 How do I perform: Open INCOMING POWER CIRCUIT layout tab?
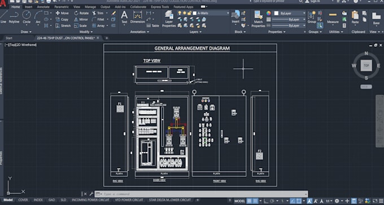tap(90, 200)
